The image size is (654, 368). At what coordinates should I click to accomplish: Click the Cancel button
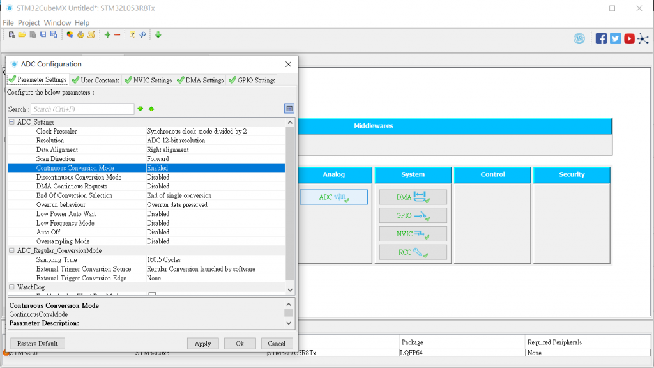(277, 343)
